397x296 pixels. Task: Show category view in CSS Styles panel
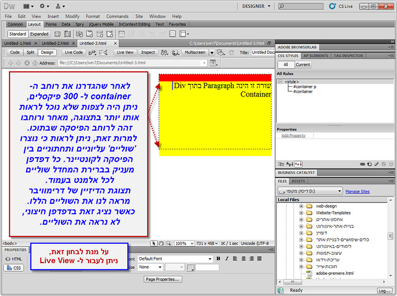coord(281,164)
